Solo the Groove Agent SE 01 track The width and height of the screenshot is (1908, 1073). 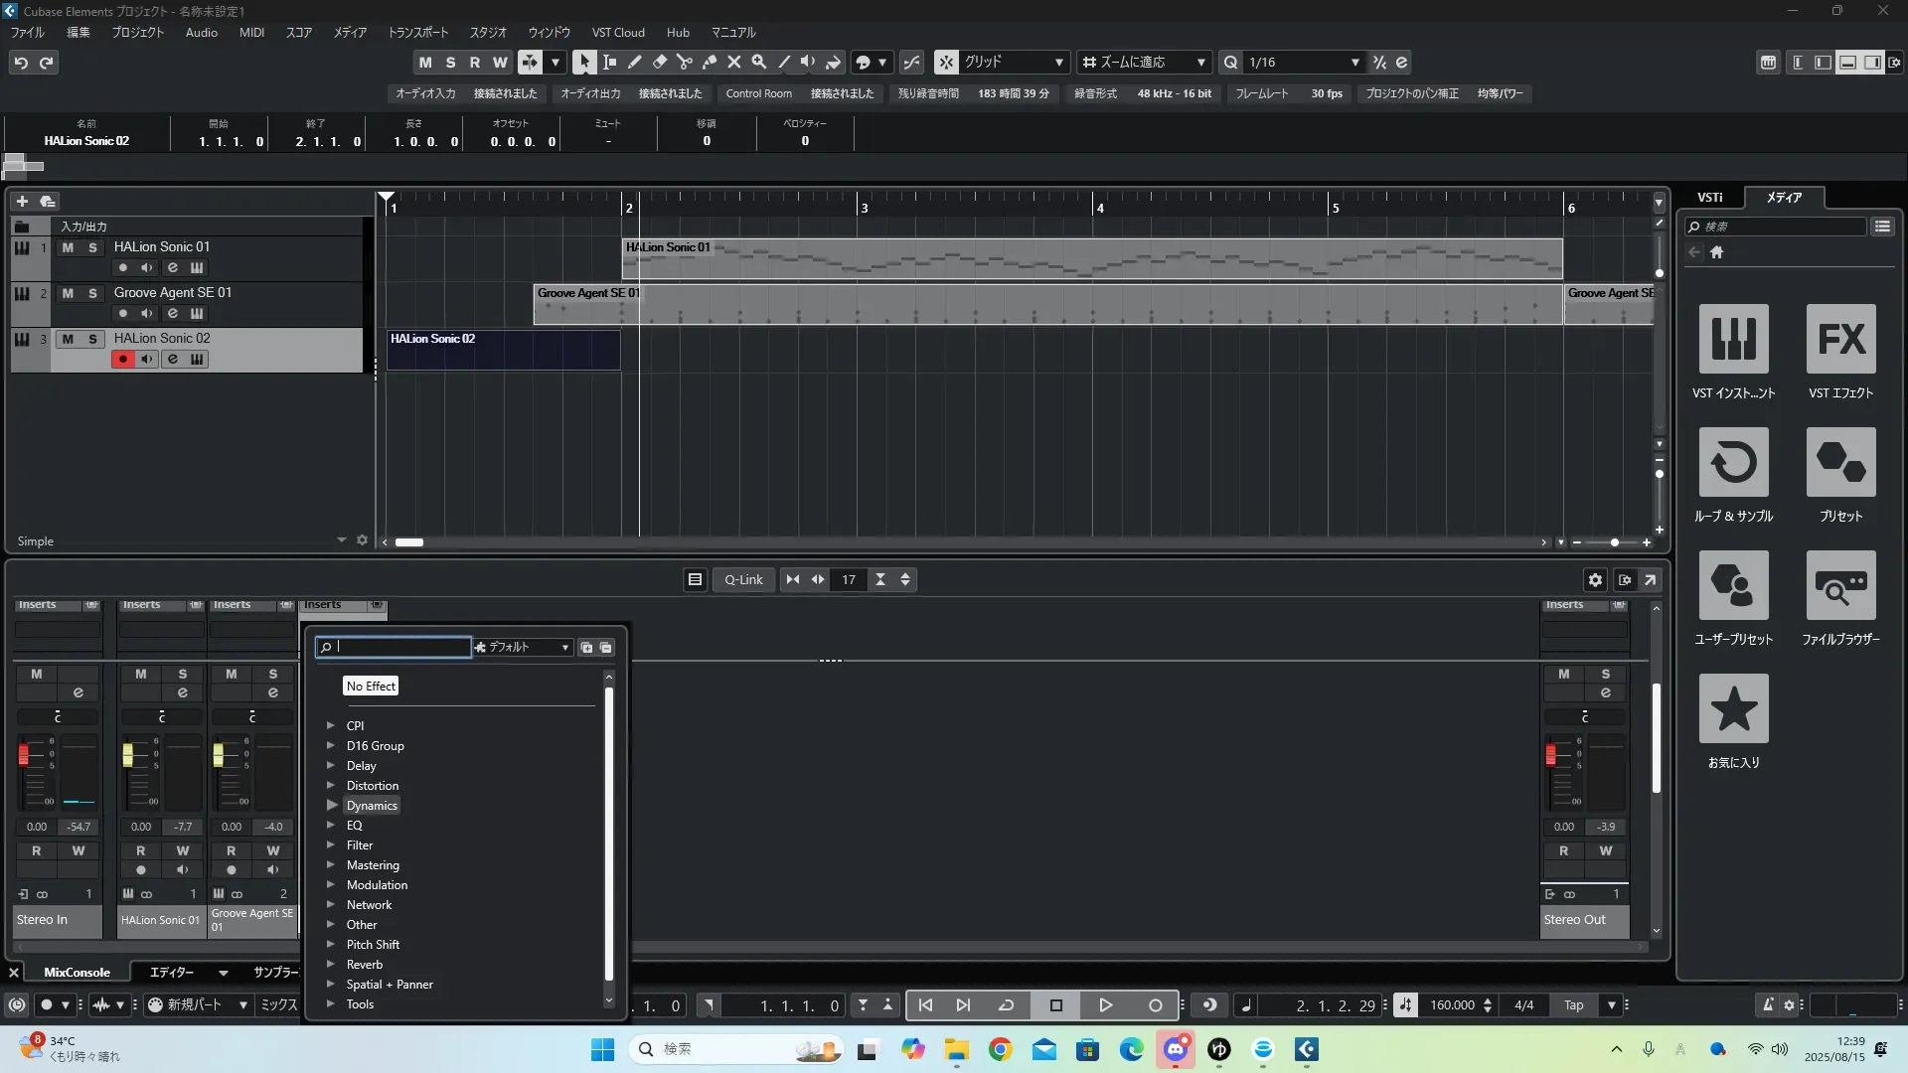pyautogui.click(x=92, y=293)
